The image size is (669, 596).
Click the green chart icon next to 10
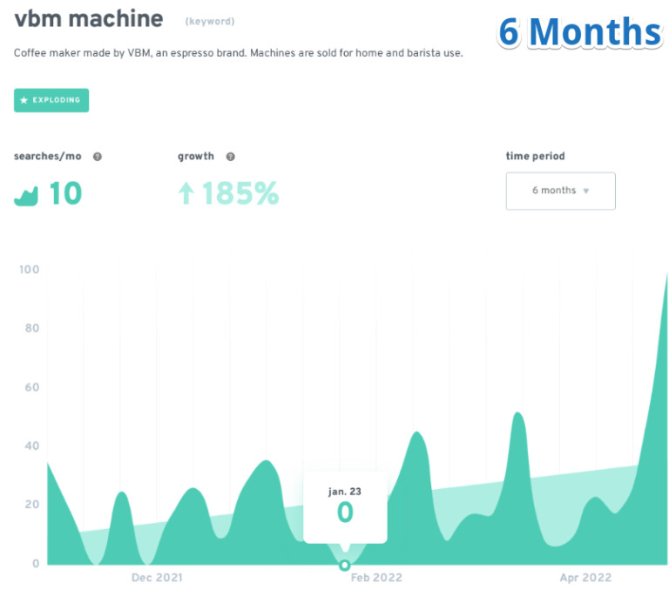[x=27, y=194]
